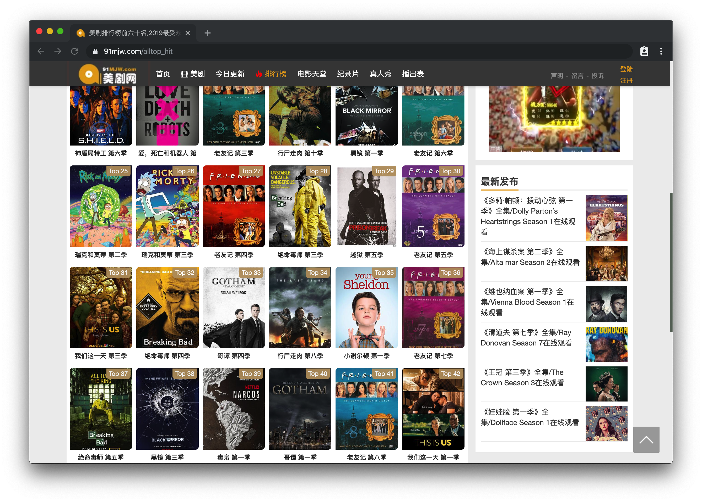Open Ray Donovan Season 7 link
Viewport: 702px width, 502px height.
point(526,338)
